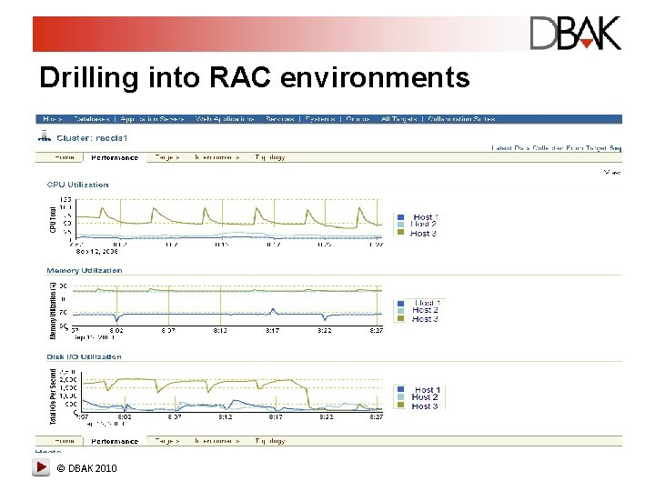Switch to the upper Targets tab
This screenshot has width=655, height=491.
(x=167, y=157)
